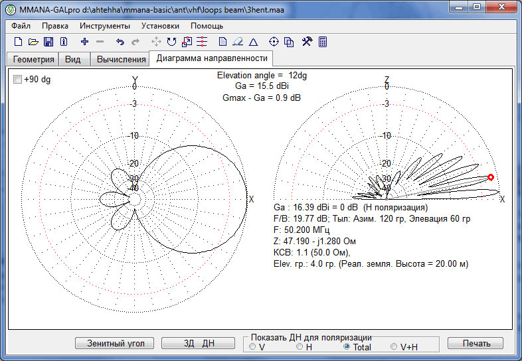
Task: Click the 3Д ДН button
Action: pyautogui.click(x=199, y=343)
